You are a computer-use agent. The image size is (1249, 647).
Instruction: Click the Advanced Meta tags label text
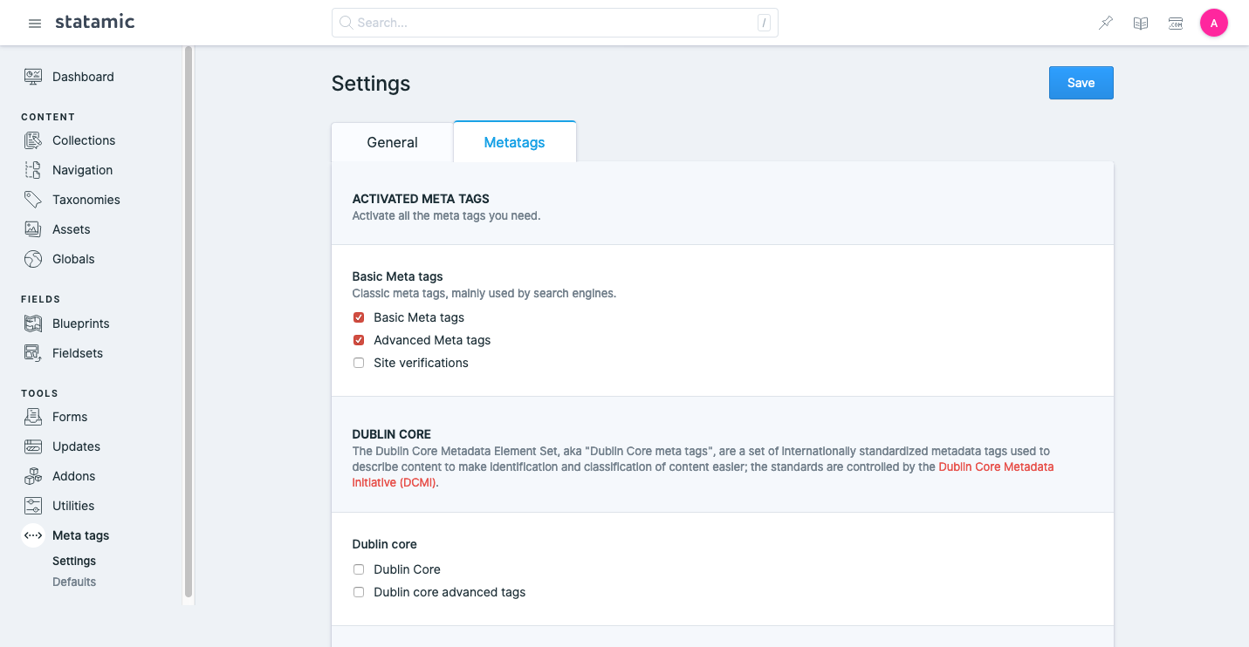(x=432, y=340)
